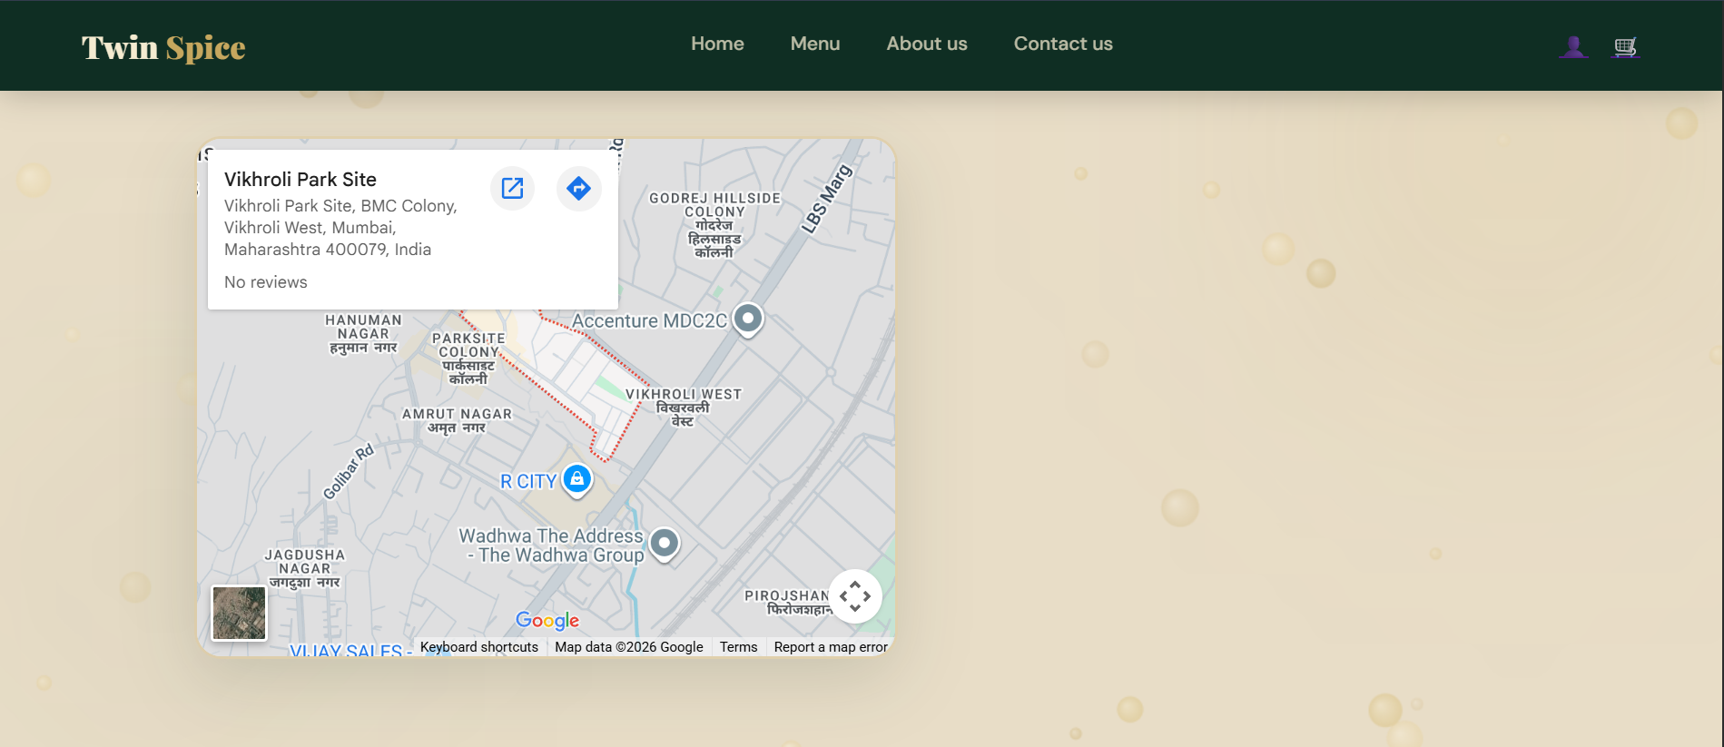Click the Accenture MDC2C label
The image size is (1724, 747).
click(649, 320)
